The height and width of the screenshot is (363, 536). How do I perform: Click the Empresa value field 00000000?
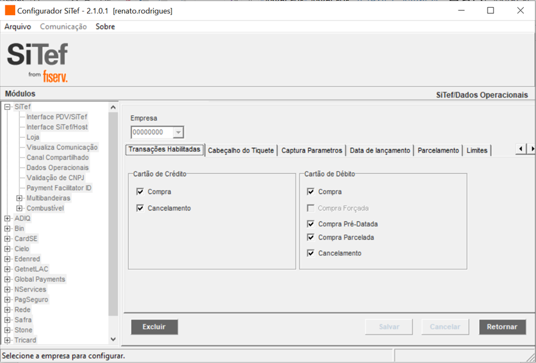click(x=152, y=132)
